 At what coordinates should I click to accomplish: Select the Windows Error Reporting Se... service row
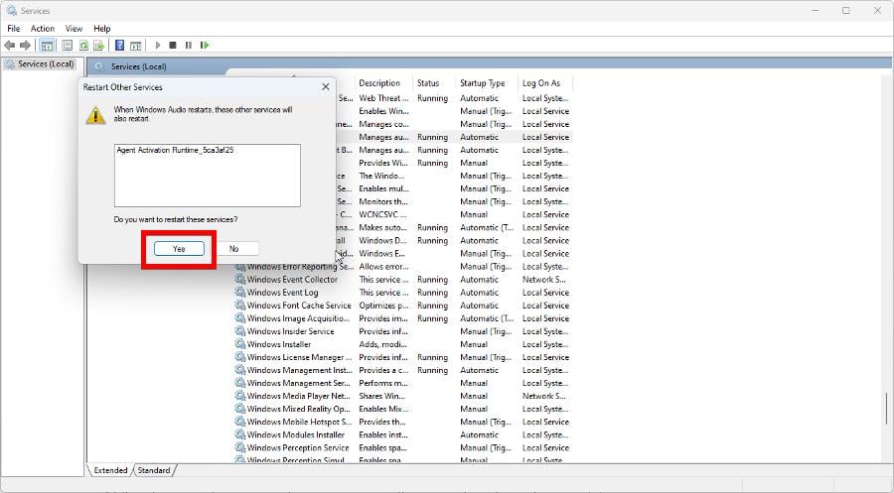(403, 267)
